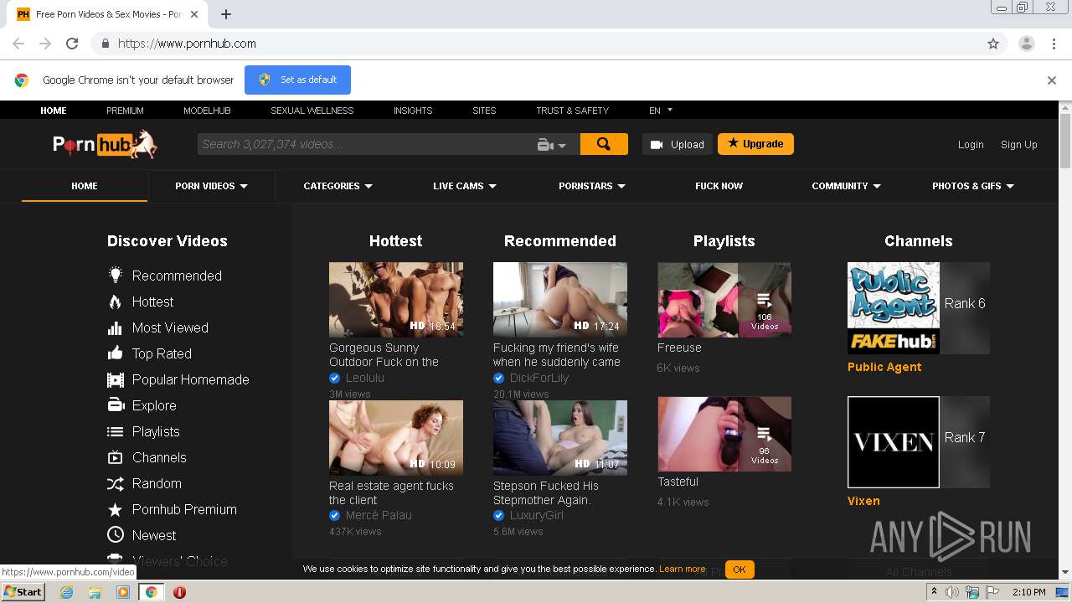
Task: Click the Random shuffle icon in sidebar
Action: (x=116, y=483)
